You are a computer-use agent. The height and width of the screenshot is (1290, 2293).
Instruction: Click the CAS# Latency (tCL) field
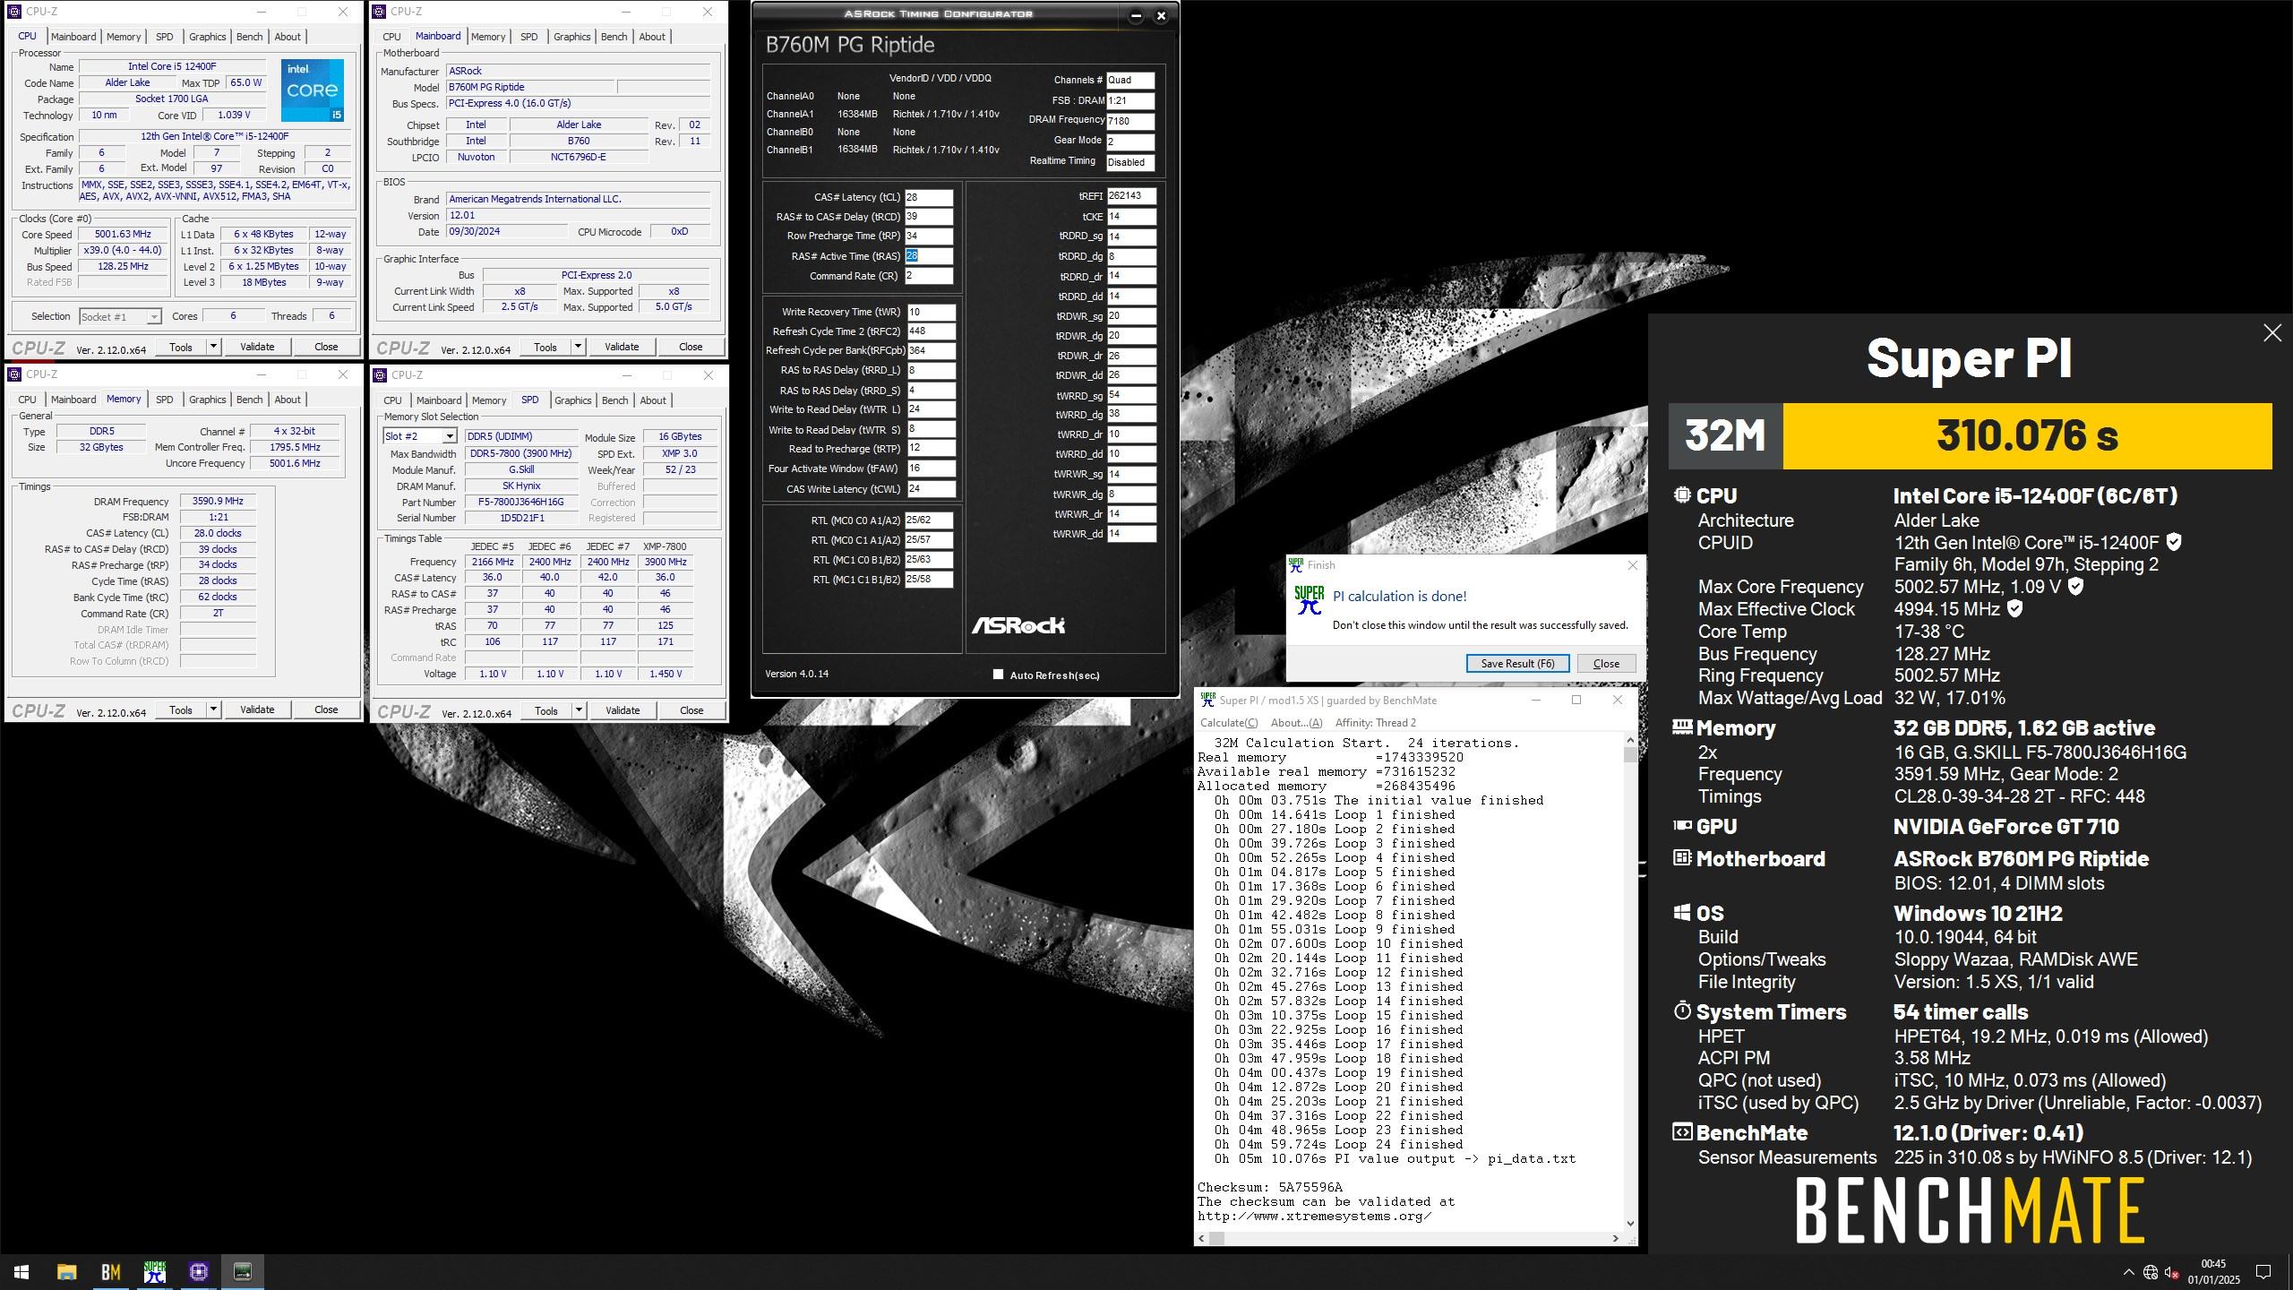929,197
